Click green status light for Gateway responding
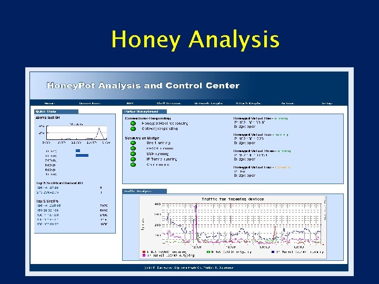Viewport: 379px width, 284px height. [133, 129]
